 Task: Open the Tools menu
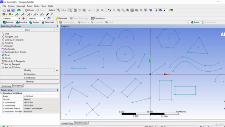30,6
